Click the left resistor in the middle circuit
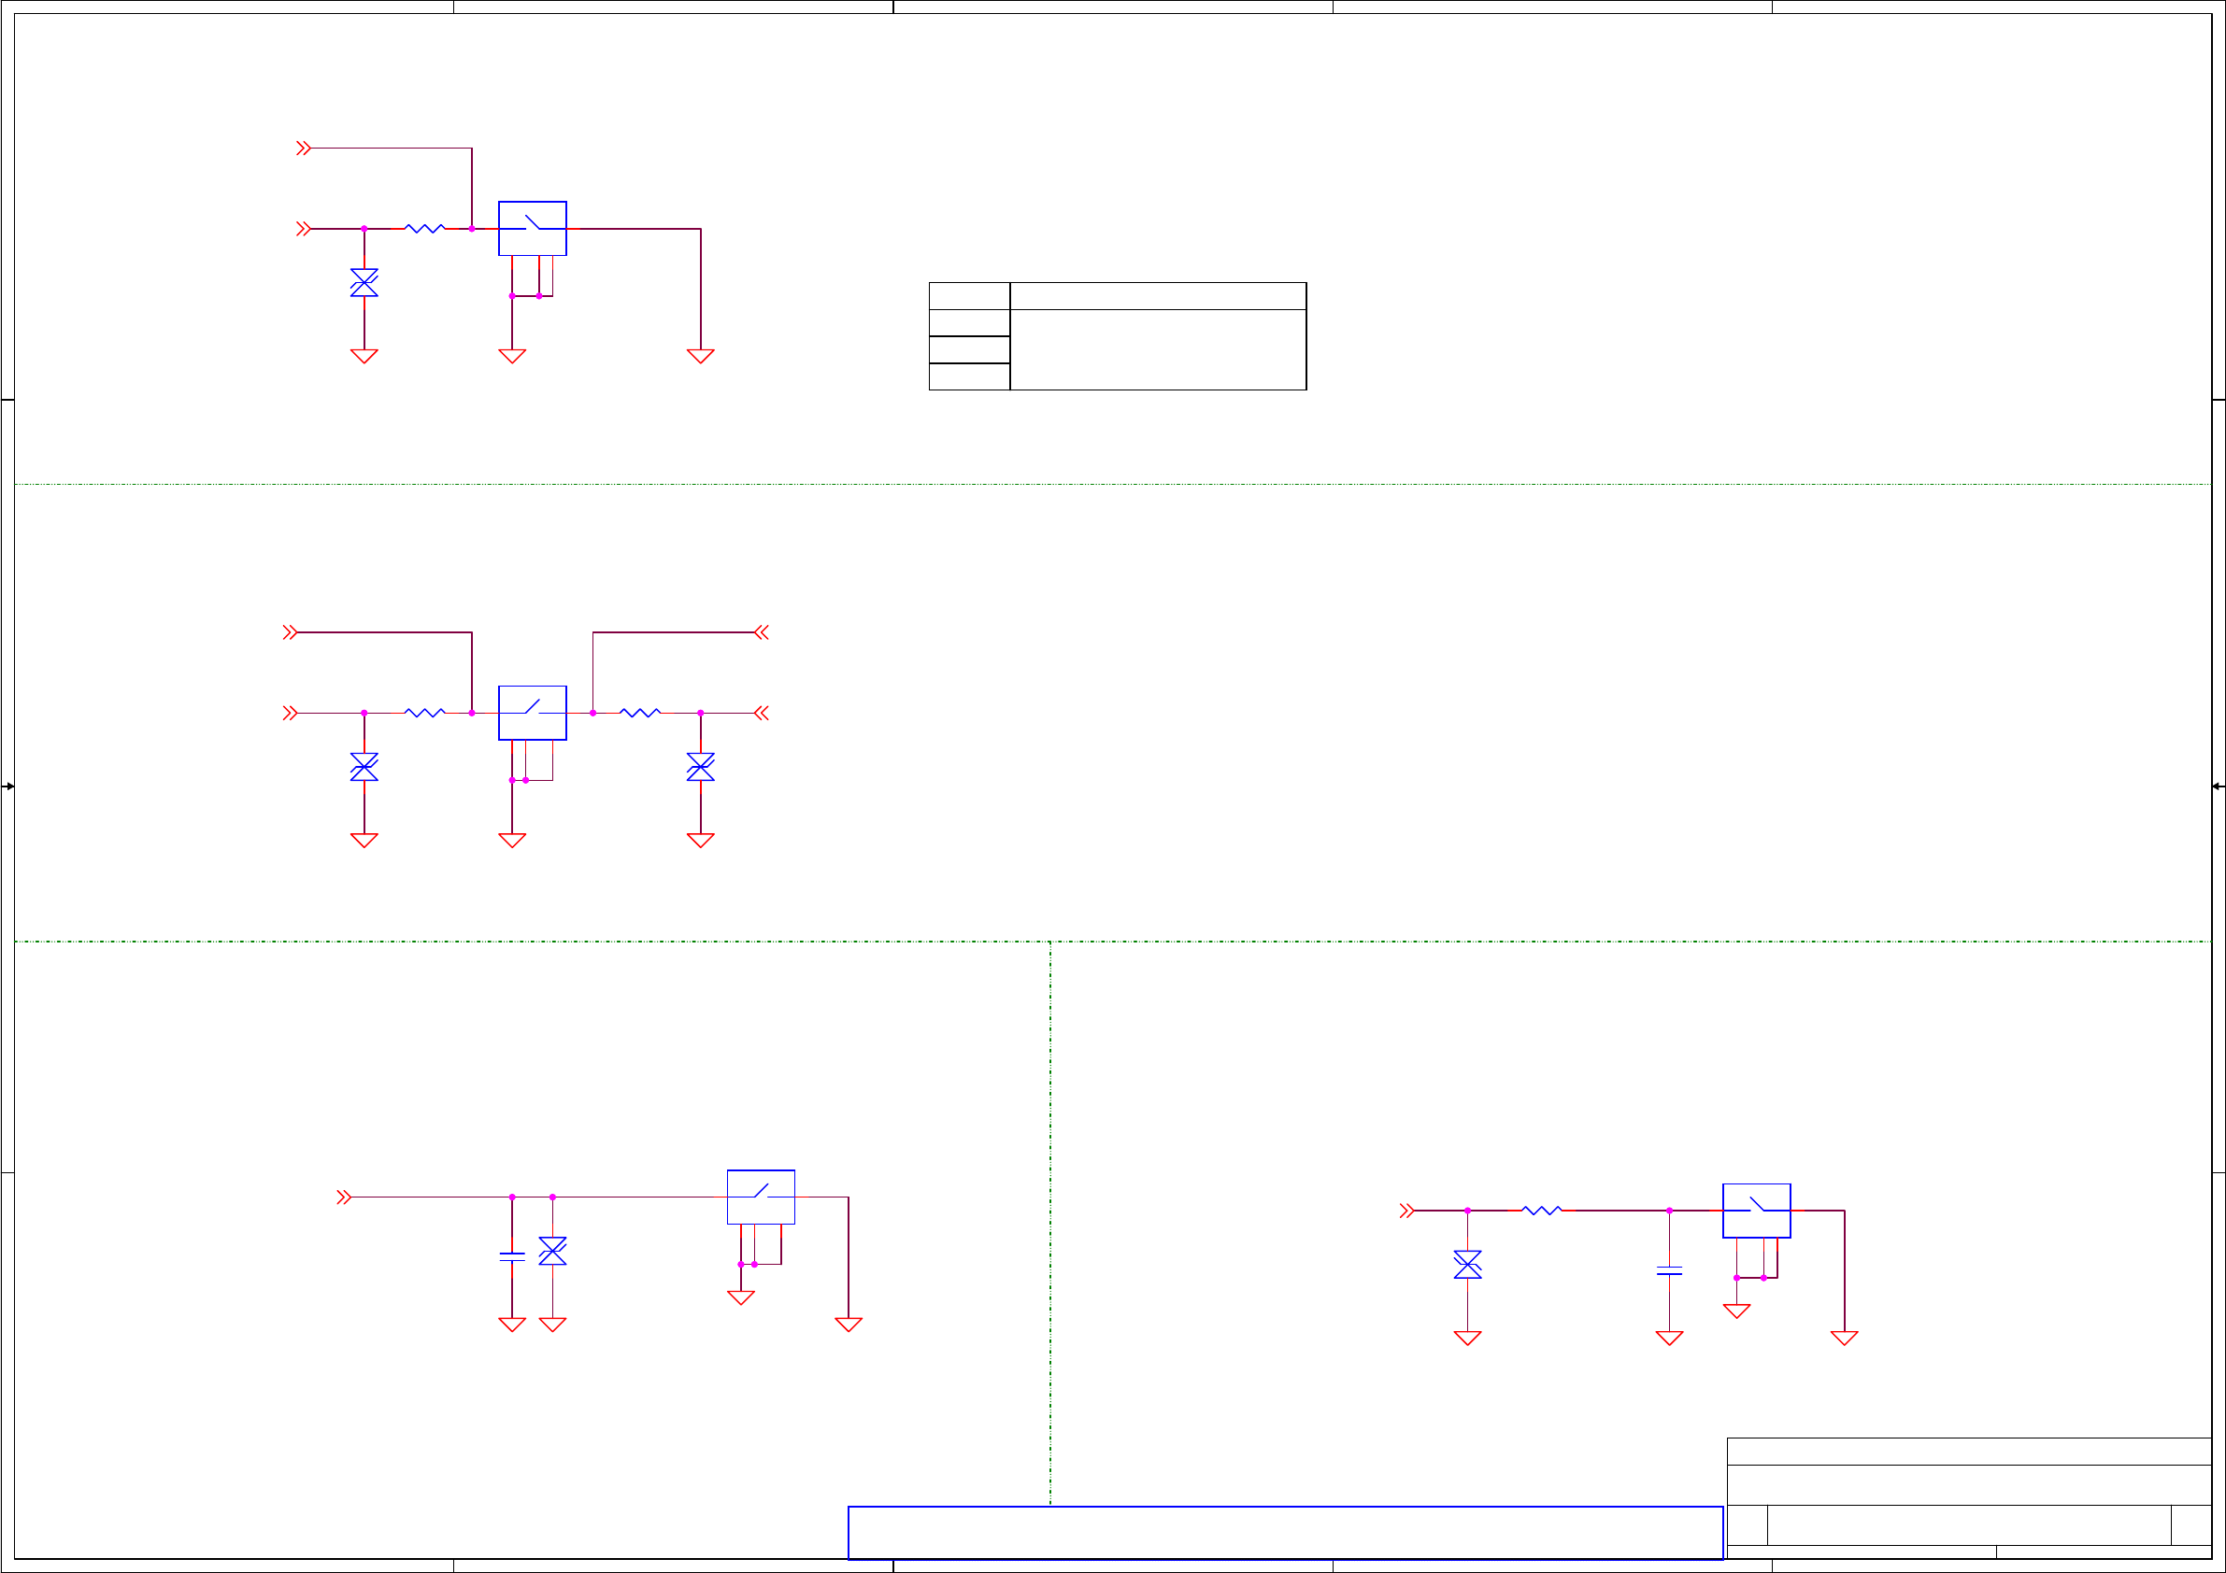 (x=424, y=713)
